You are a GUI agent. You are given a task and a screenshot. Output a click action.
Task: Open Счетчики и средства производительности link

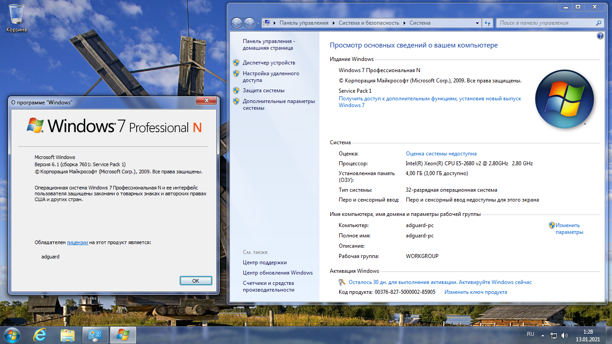click(269, 287)
